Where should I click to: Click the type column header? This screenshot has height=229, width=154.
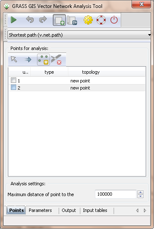(49, 72)
